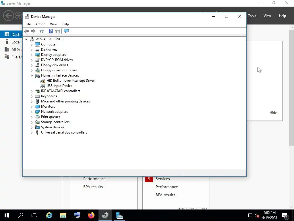Expand the Display adapters category
294x221 pixels.
point(32,55)
